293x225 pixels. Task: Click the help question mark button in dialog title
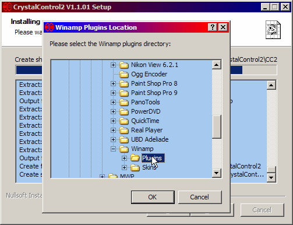[213, 27]
